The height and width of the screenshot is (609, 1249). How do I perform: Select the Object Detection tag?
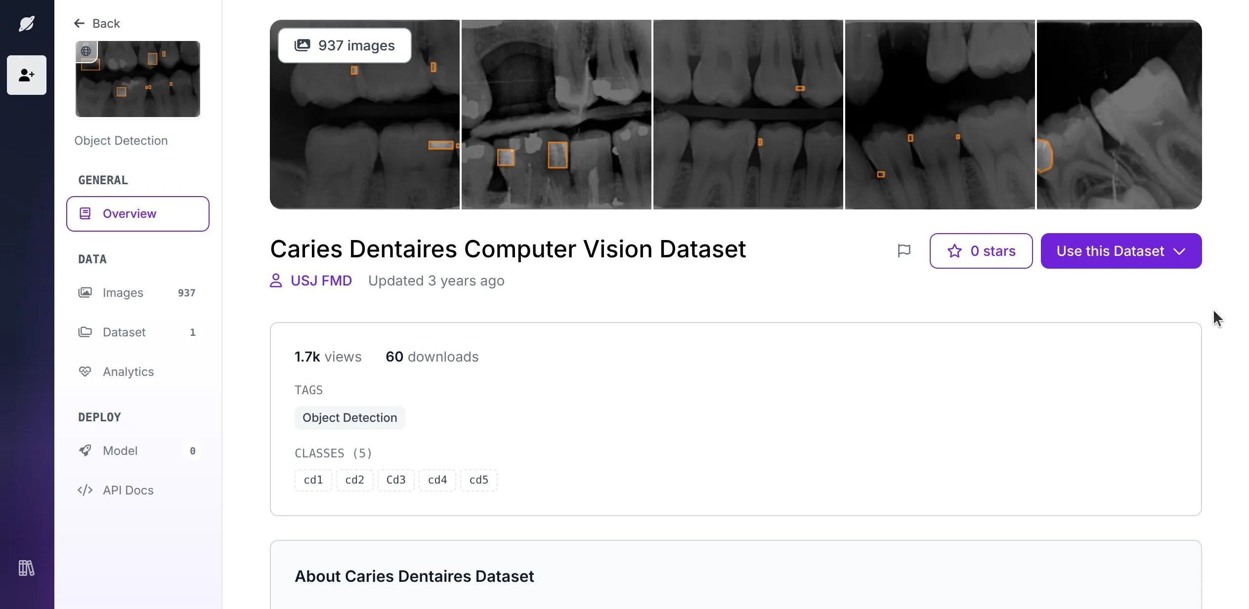tap(349, 417)
